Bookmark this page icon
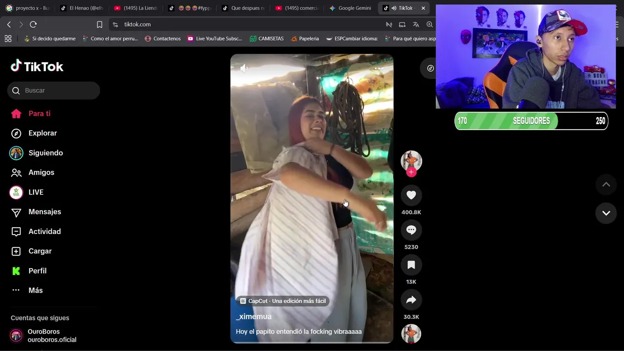Viewport: 624px width, 351px height. click(99, 24)
